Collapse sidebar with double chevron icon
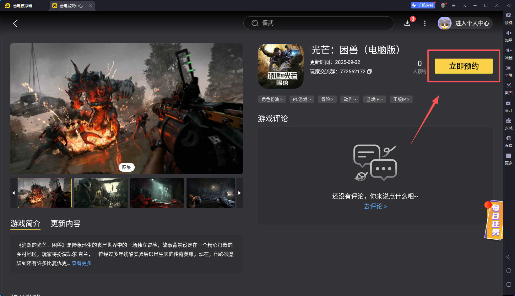This screenshot has width=515, height=296. coord(509,6)
